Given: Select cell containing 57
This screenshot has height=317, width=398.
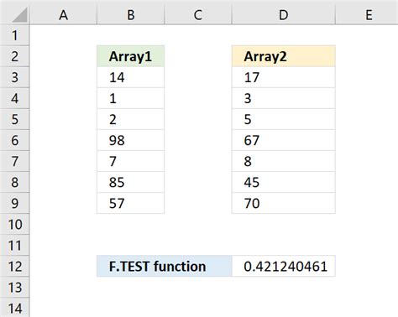Looking at the screenshot, I should pos(131,203).
